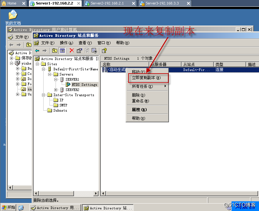Click the Forward arrow in Sites and Services toolbar

pos(45,51)
